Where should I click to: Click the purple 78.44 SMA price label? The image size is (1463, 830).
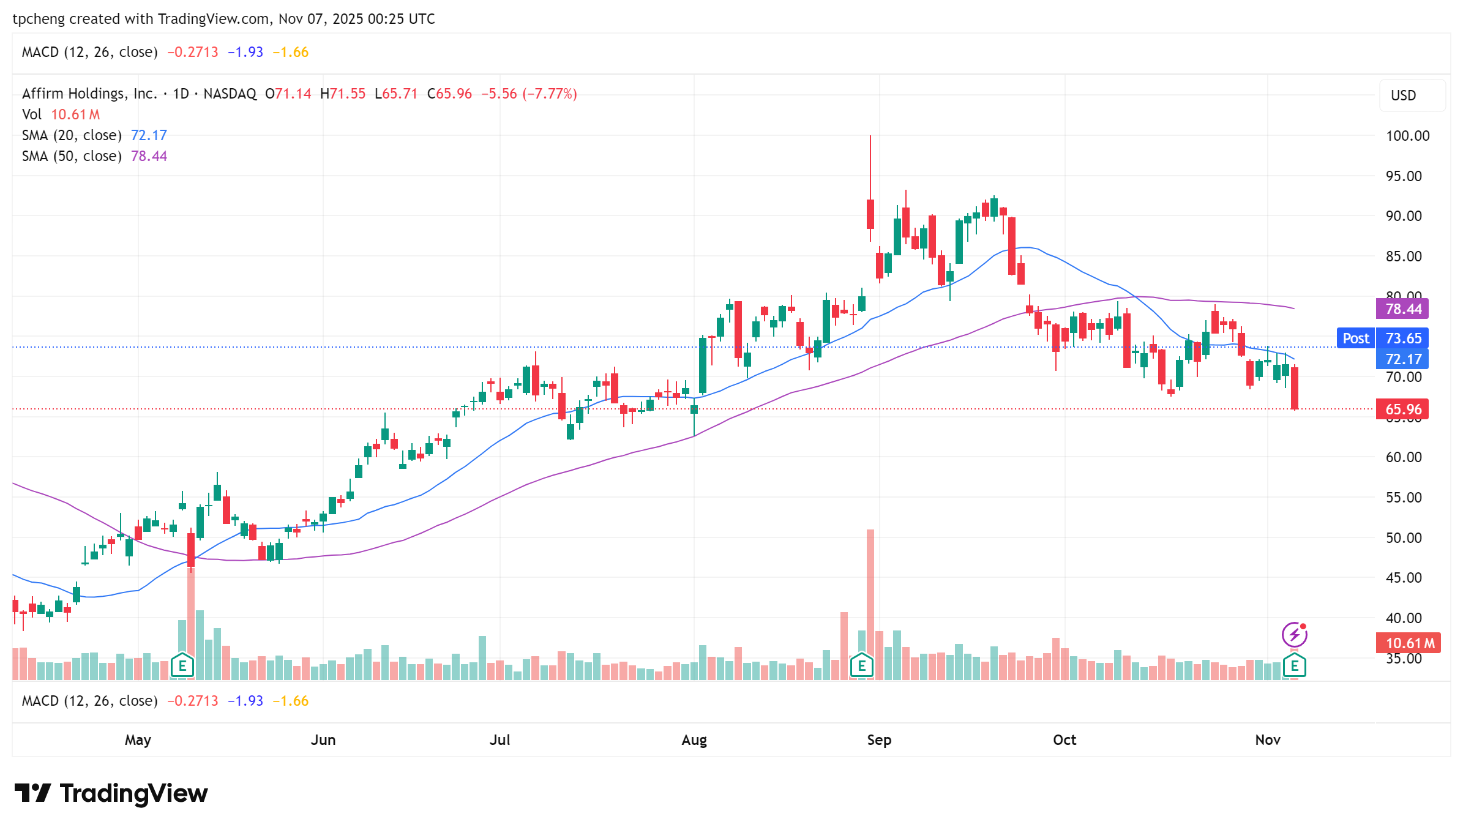1402,309
